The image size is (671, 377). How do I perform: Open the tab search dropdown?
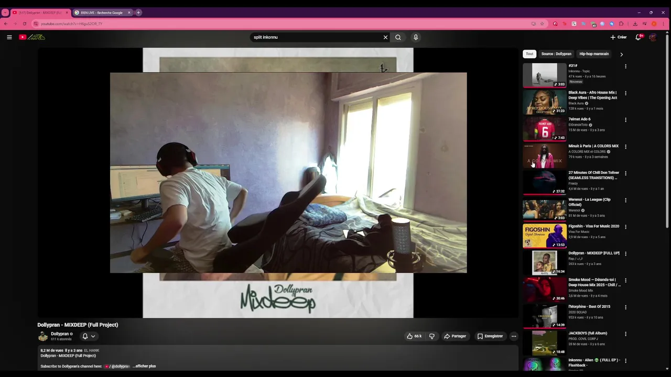pos(5,13)
